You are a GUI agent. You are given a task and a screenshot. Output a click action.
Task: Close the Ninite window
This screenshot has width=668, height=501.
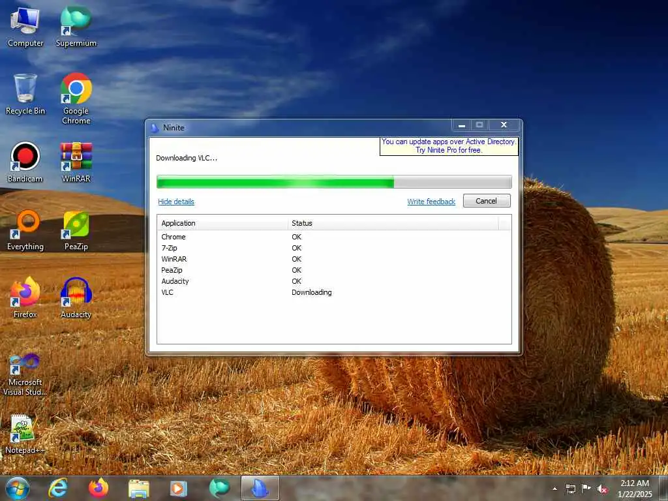[x=504, y=125]
